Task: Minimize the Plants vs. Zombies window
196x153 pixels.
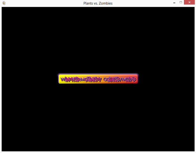Action: (174, 3)
